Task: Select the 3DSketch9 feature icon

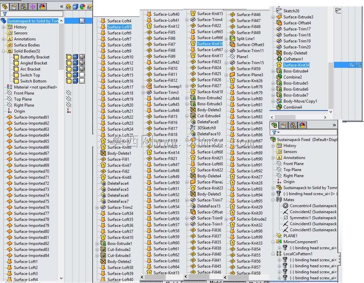Action: coord(193,128)
